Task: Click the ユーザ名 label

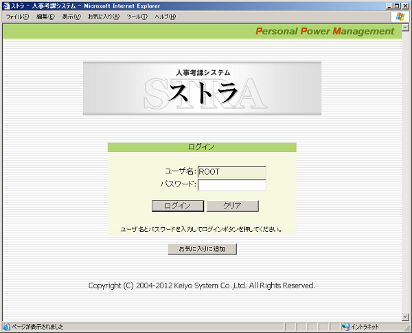Action: point(181,171)
